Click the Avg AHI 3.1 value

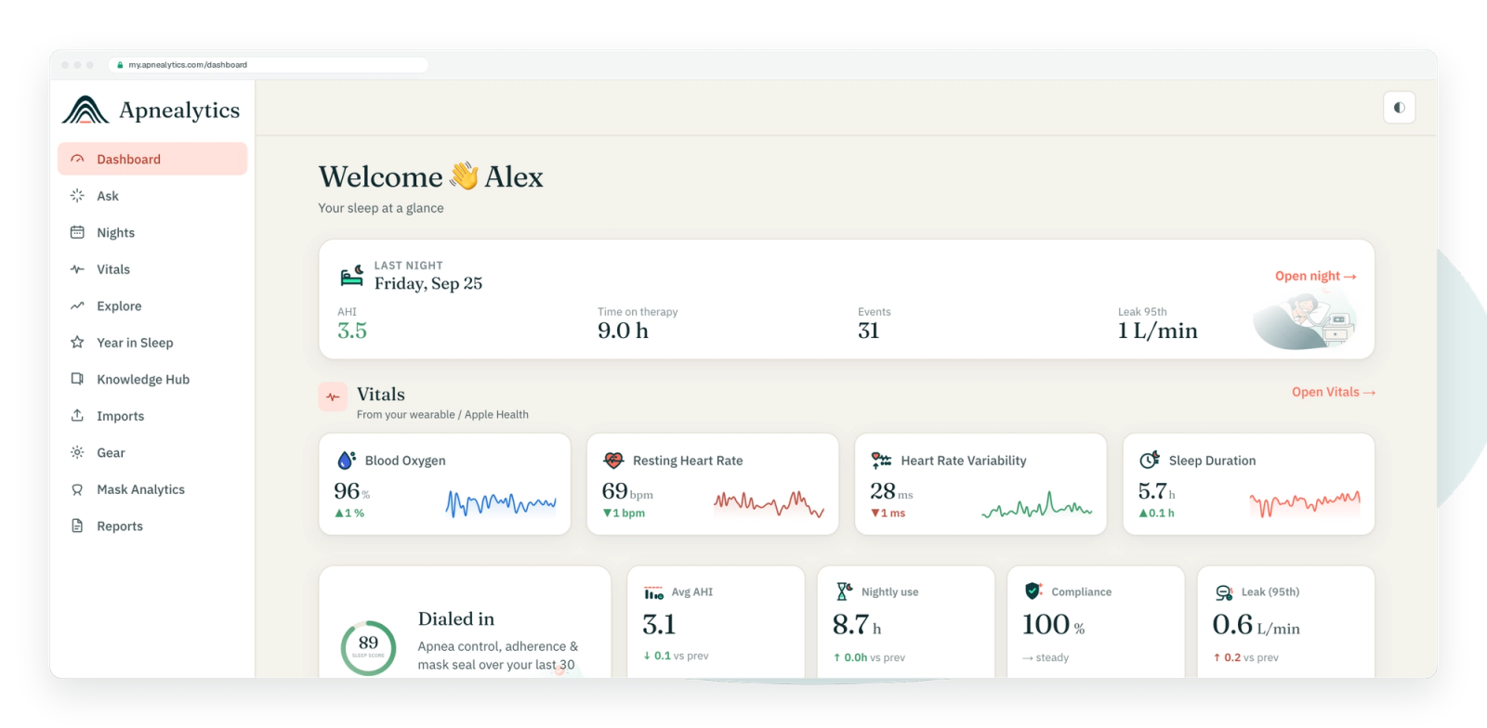(x=659, y=625)
